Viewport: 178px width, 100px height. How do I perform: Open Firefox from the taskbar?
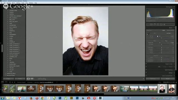tap(31, 98)
